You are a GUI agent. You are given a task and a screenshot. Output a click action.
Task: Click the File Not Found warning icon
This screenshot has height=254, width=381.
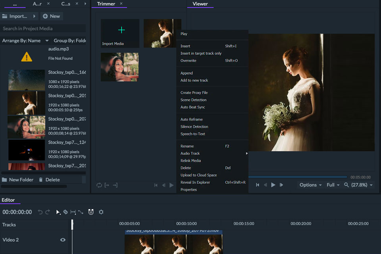(x=27, y=57)
